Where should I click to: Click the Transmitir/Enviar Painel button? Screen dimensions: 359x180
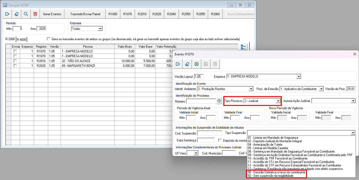coord(85,14)
